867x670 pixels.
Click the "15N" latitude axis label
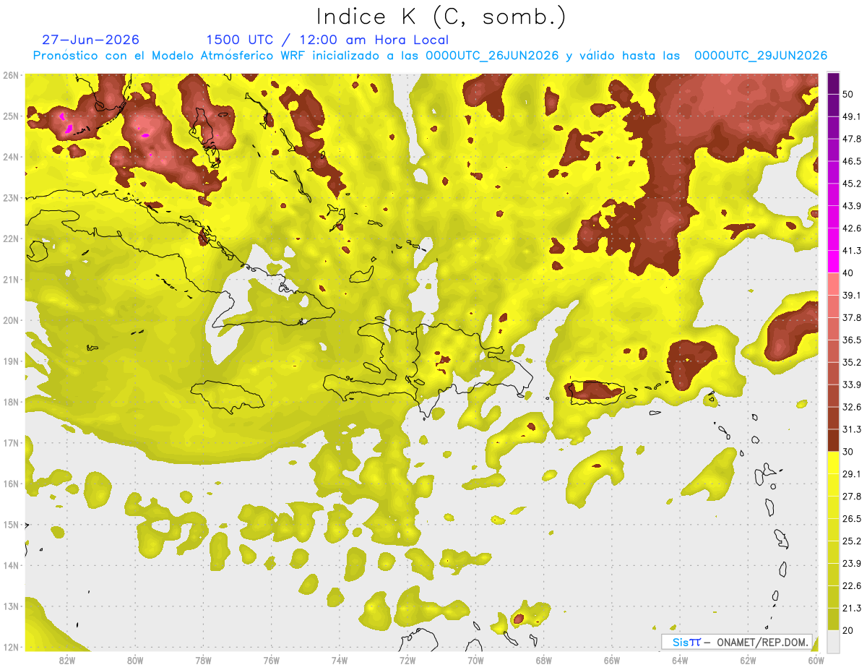pyautogui.click(x=11, y=525)
